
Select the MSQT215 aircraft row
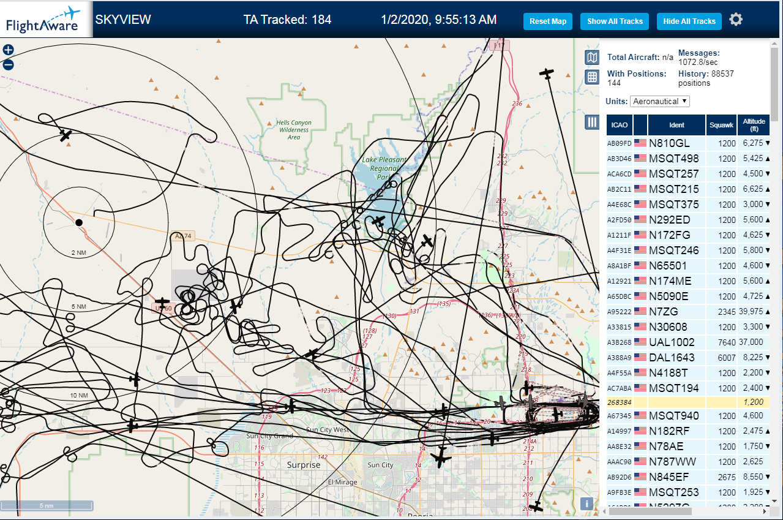[689, 189]
